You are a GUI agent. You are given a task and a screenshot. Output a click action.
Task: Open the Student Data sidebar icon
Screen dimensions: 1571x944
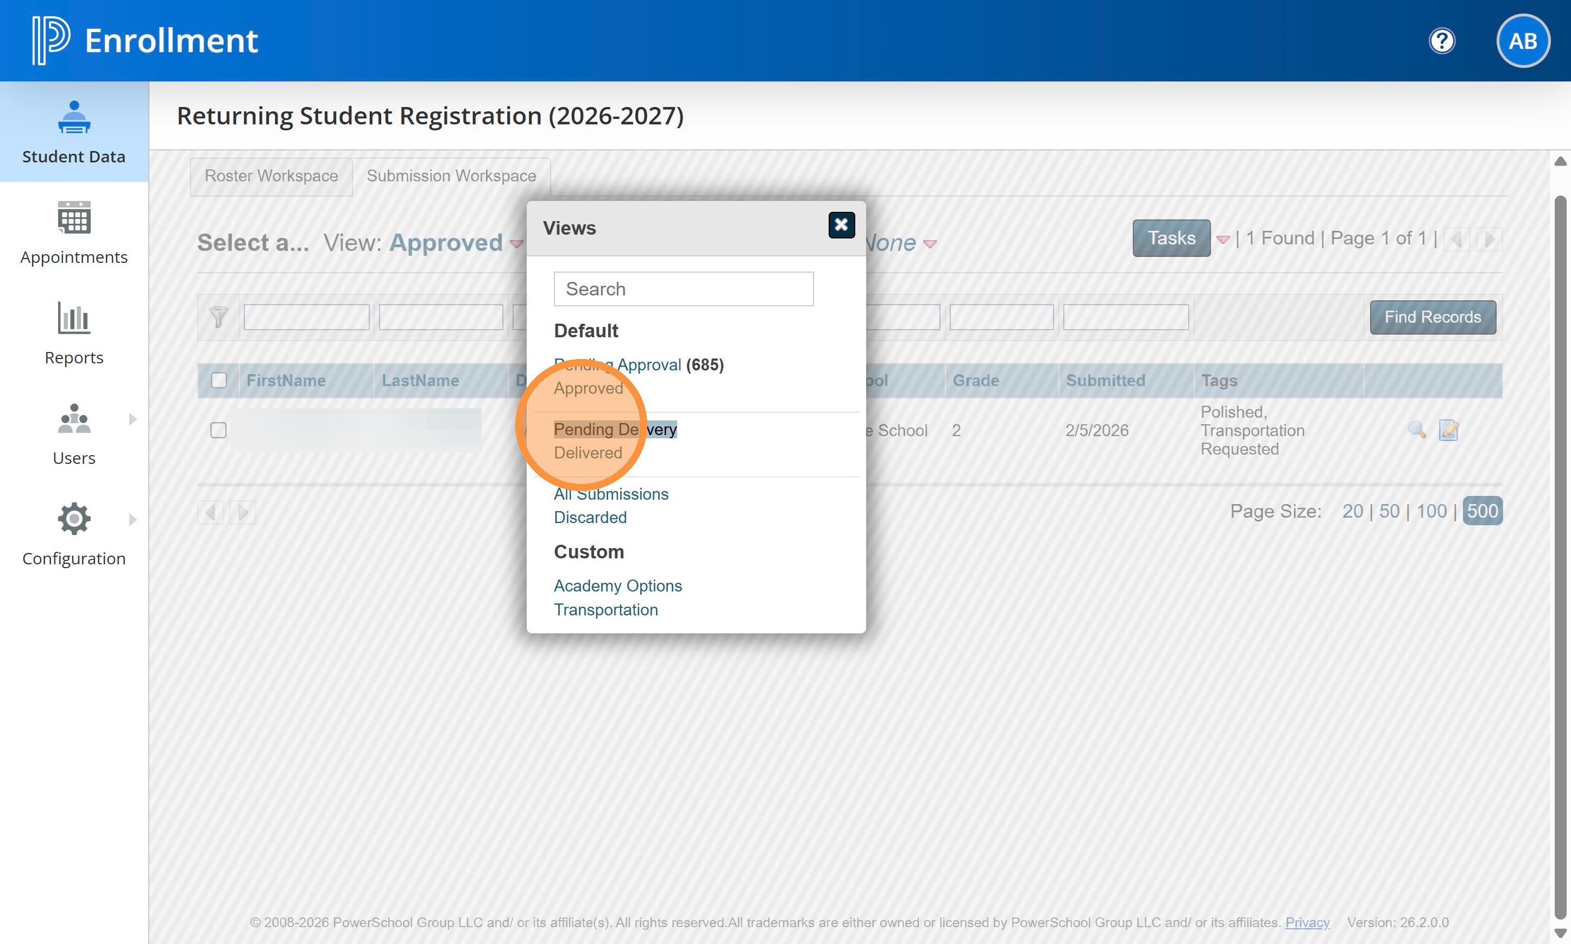(74, 118)
